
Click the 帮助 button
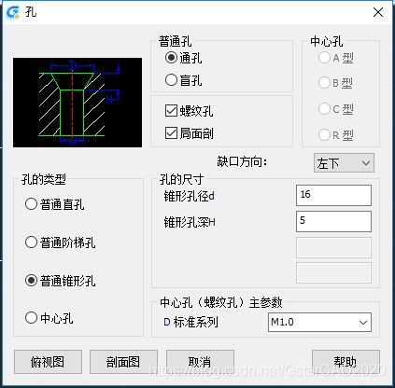pos(346,362)
